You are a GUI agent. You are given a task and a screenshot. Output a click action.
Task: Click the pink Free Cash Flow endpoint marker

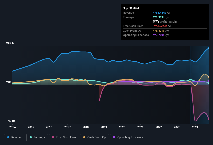point(209,119)
